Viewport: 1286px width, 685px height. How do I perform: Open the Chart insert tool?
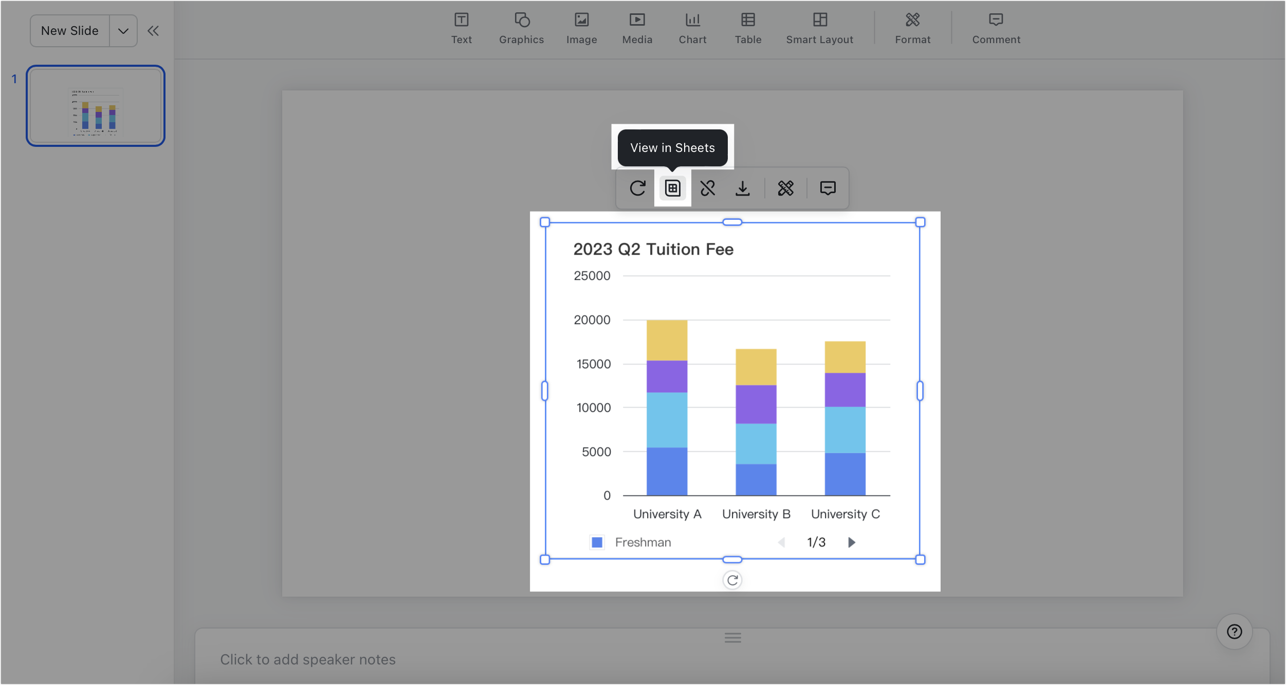(692, 28)
